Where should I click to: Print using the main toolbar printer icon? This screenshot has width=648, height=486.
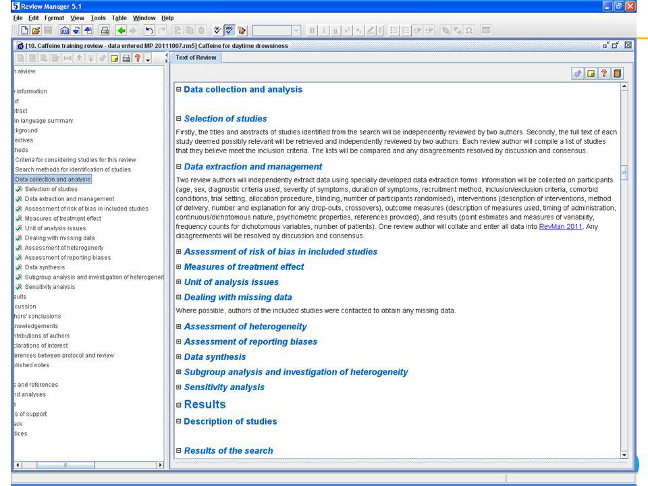click(105, 30)
